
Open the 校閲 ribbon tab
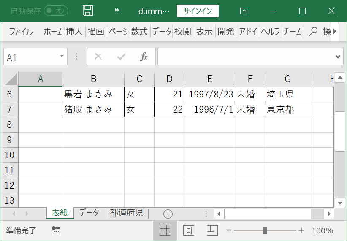183,32
